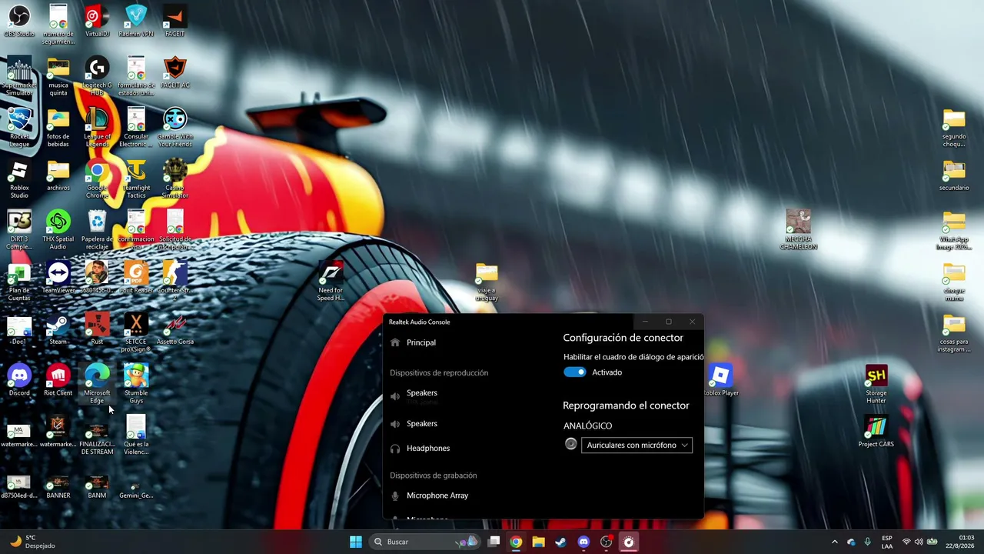
Task: Click the Storage Hunter desktop icon
Action: [x=876, y=385]
